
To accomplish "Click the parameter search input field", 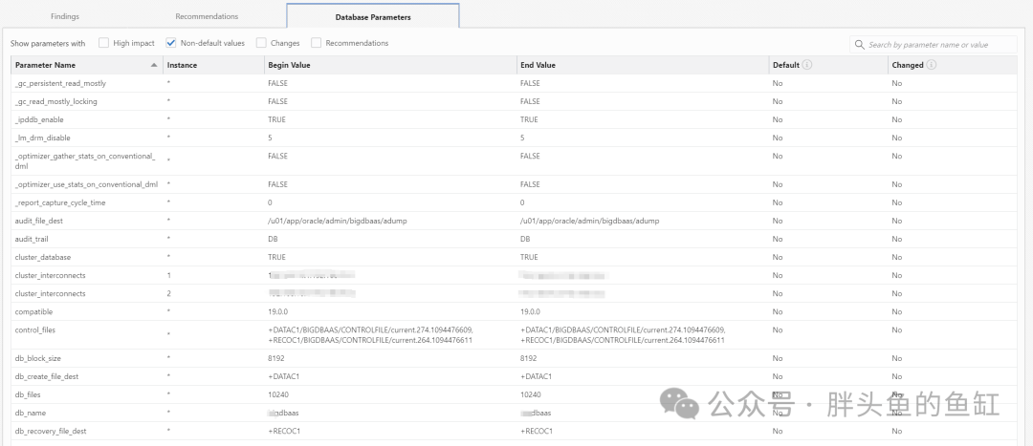I will click(x=933, y=44).
